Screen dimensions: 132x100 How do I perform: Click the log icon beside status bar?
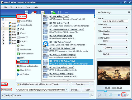(x=92, y=95)
